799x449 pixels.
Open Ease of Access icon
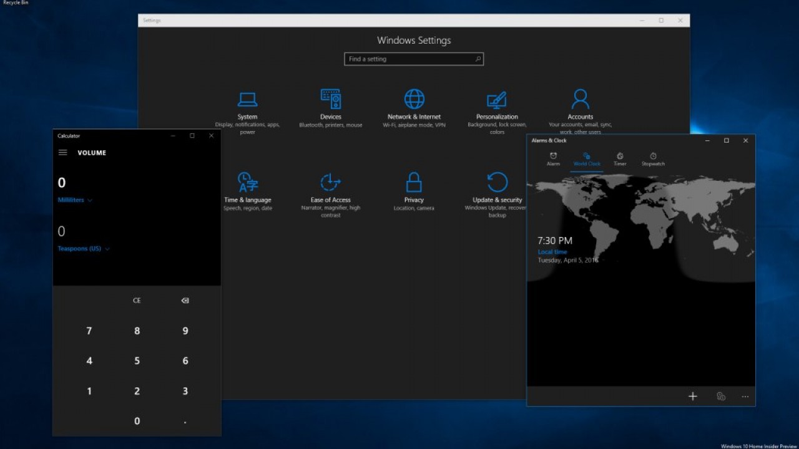click(330, 182)
